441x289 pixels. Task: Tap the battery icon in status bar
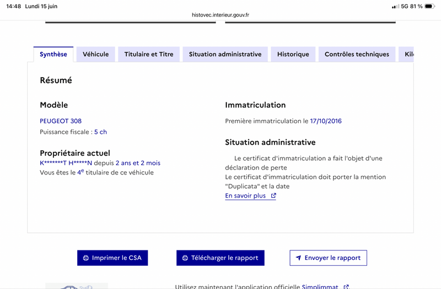[430, 6]
